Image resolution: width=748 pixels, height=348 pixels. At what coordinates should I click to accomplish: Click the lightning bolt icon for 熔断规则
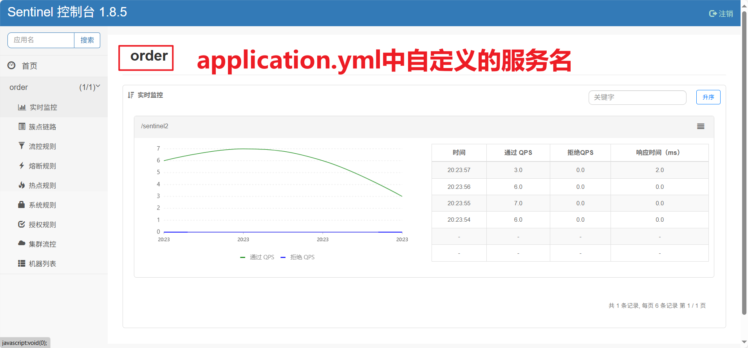coord(22,165)
